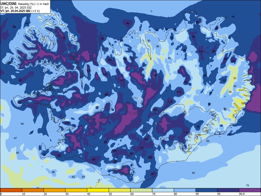The width and height of the screenshot is (261, 196).
Task: Click the '90' tick label of the colour scale
Action: point(197,194)
